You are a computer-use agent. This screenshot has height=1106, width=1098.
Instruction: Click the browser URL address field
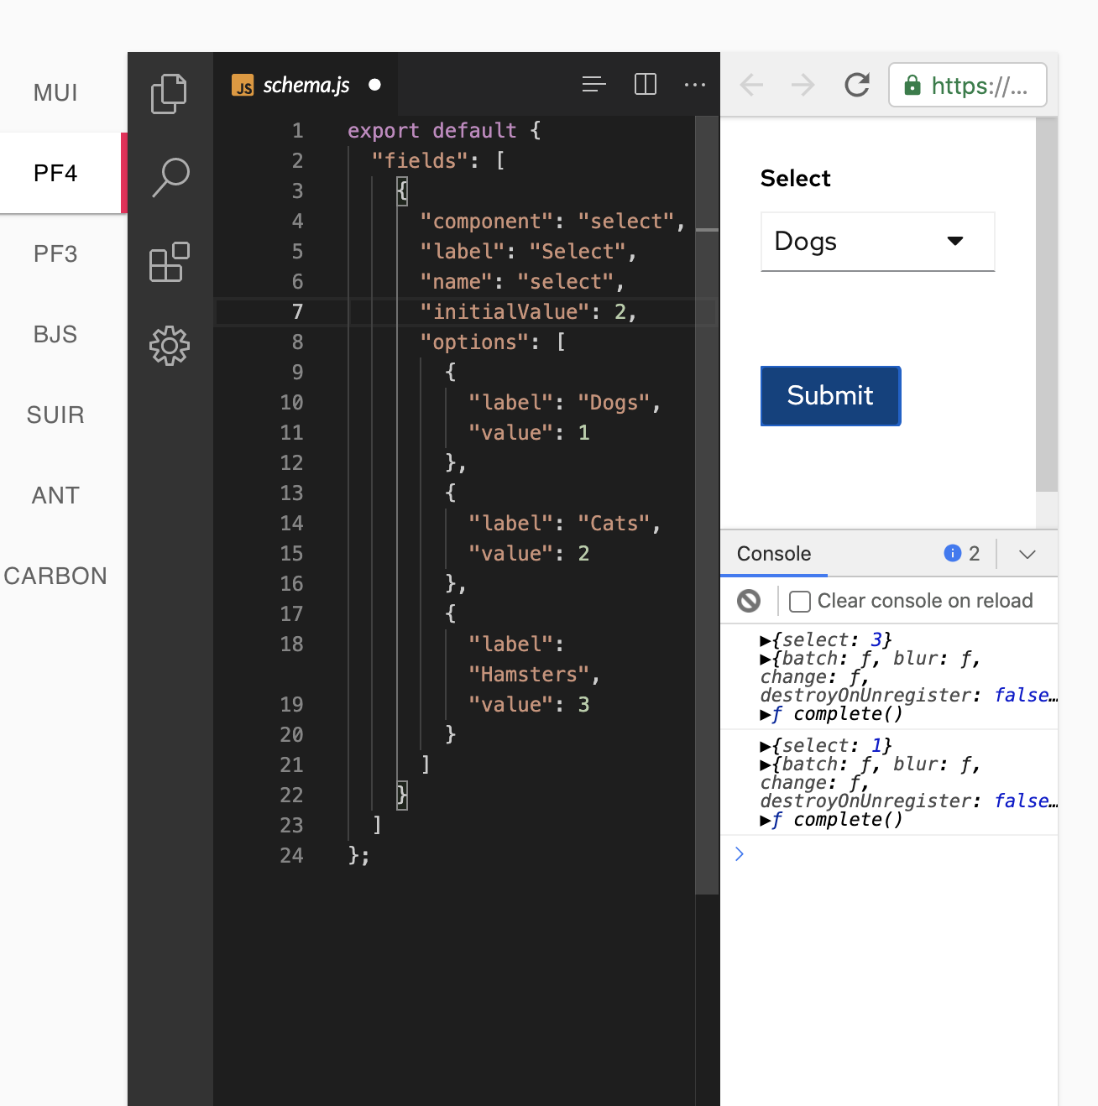pos(967,84)
